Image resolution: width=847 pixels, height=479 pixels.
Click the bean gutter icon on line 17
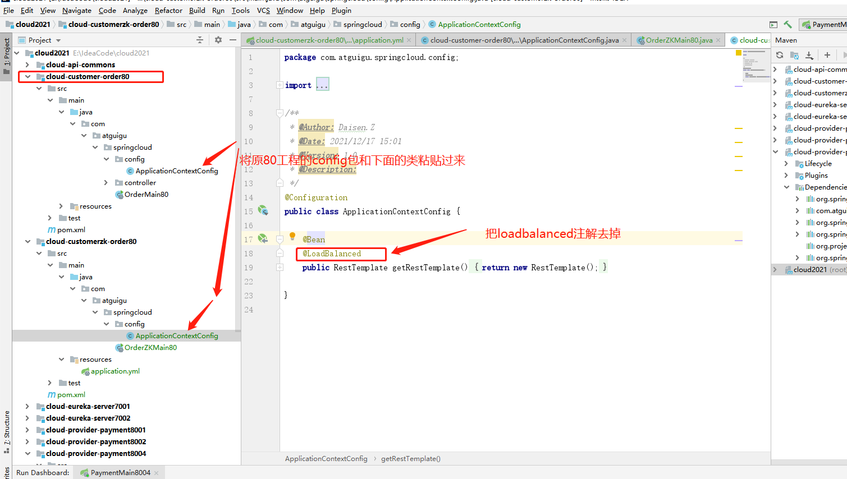tap(263, 238)
